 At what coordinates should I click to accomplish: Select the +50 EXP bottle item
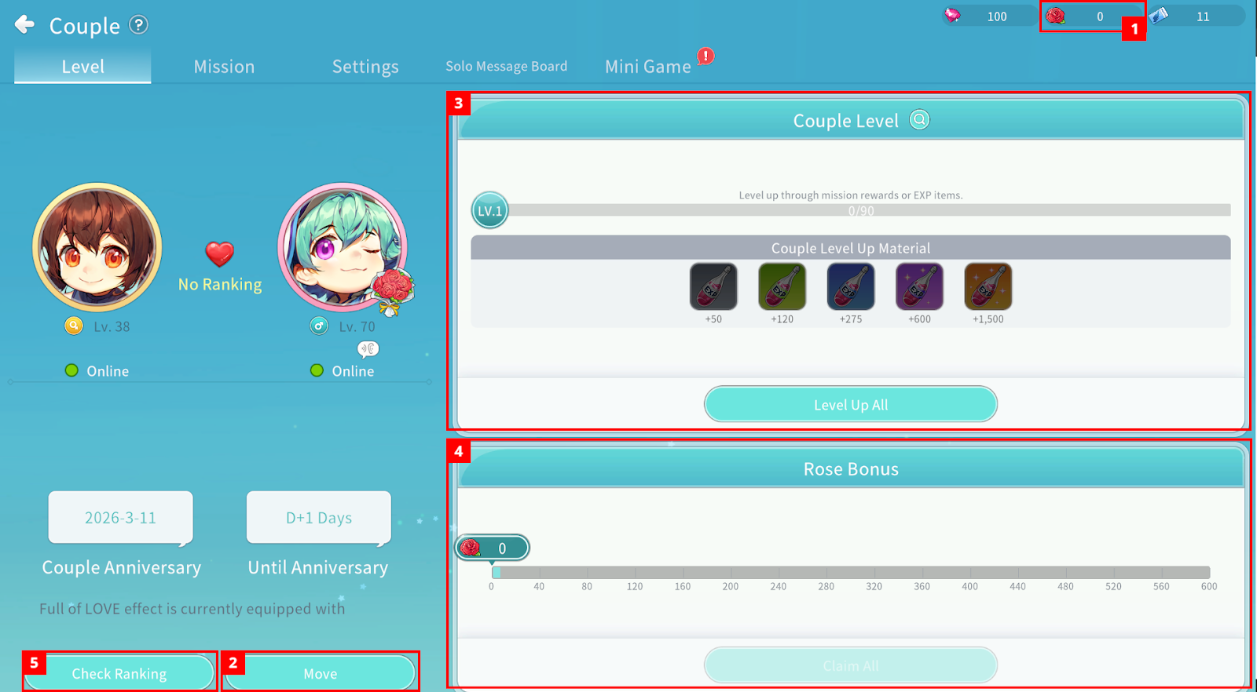click(713, 287)
